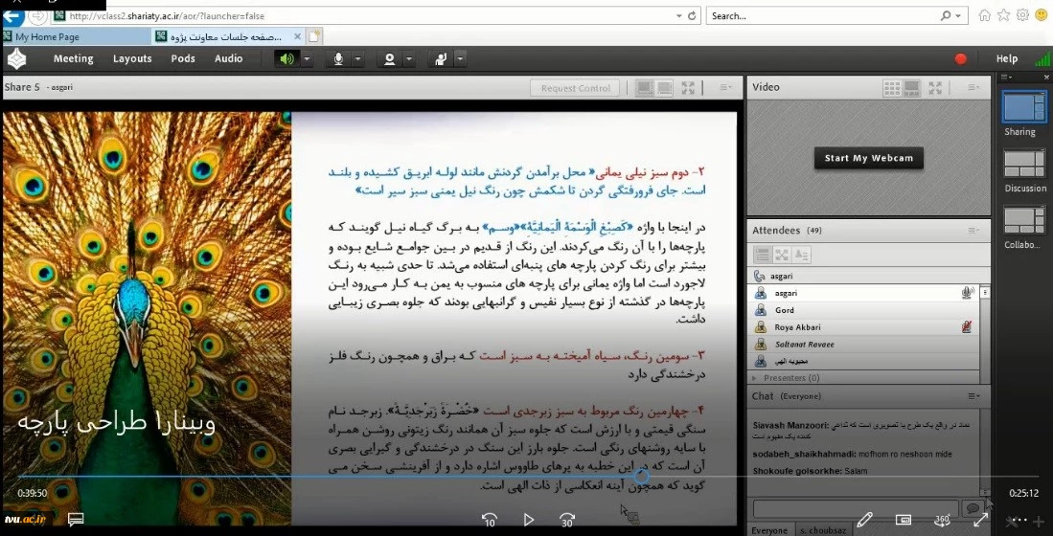This screenshot has height=536, width=1053.
Task: Open the Layouts menu
Action: (x=132, y=58)
